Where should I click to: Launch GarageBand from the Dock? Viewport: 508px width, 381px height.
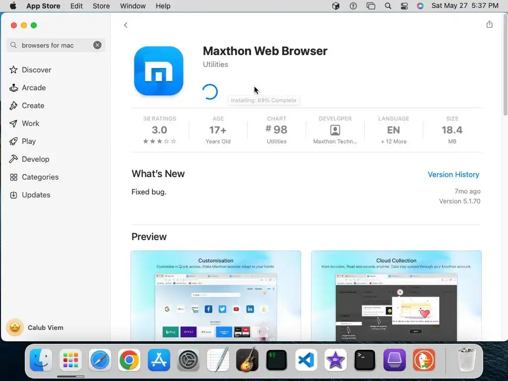coord(247,360)
